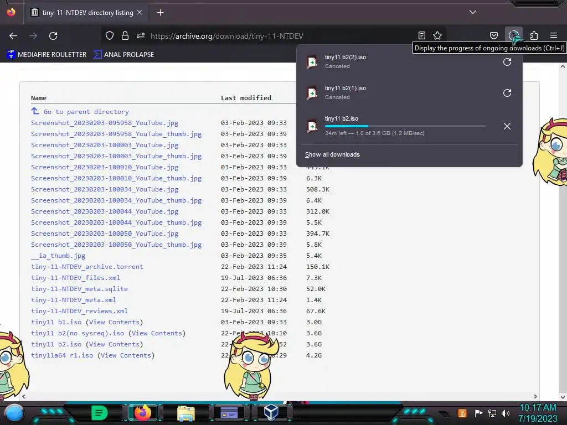567x425 pixels.
Task: Download tiny11 b1.iso
Action: (x=56, y=322)
